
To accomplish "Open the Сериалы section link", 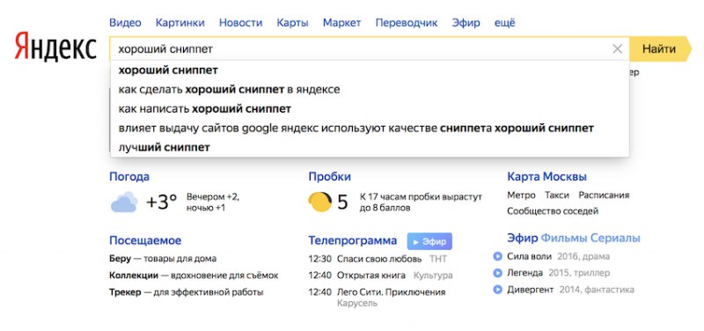I will tap(615, 238).
